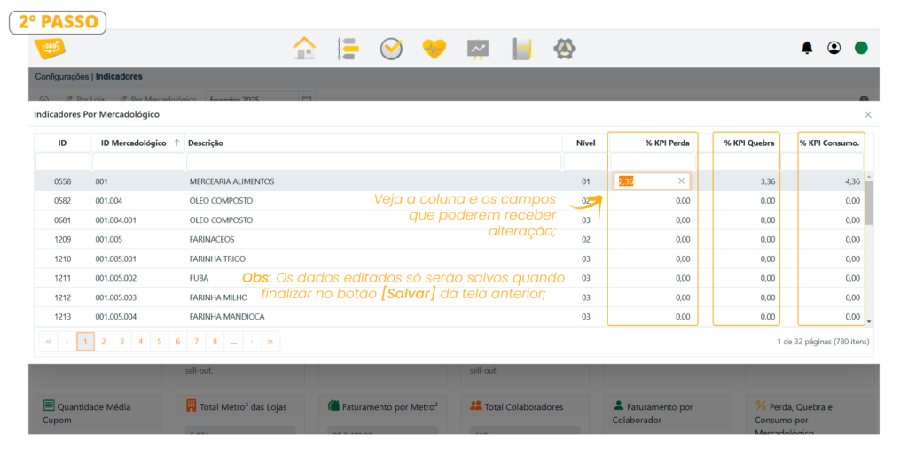Focus the ID Mercadológico filter field
Viewport: 908px width, 463px height.
137,162
